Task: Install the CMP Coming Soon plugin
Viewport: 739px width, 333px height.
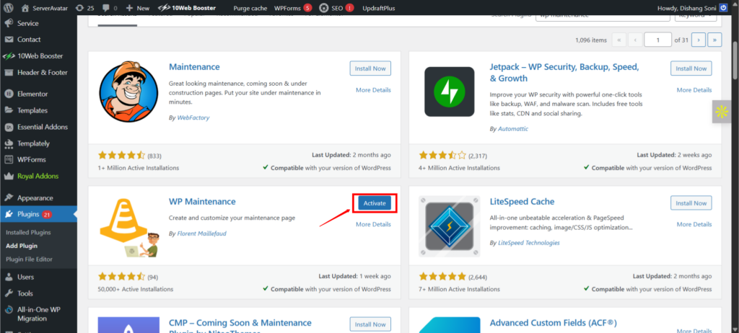Action: (370, 324)
